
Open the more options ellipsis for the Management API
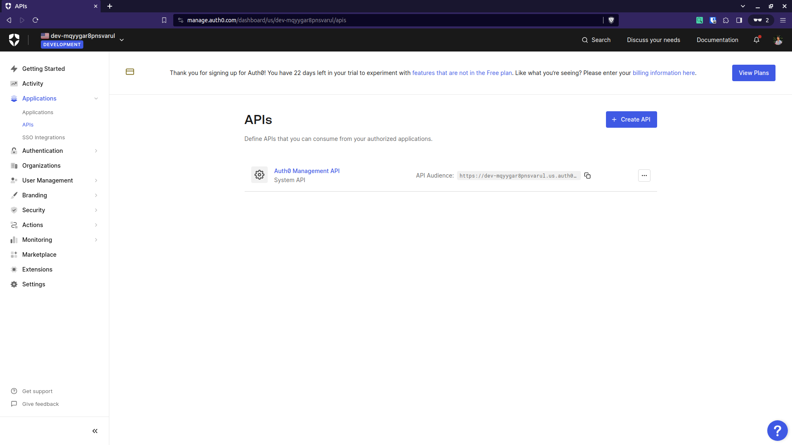[x=644, y=175]
